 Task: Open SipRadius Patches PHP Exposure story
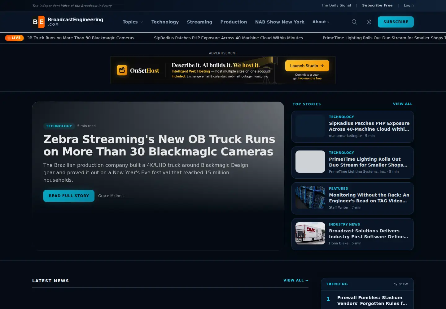click(x=369, y=126)
